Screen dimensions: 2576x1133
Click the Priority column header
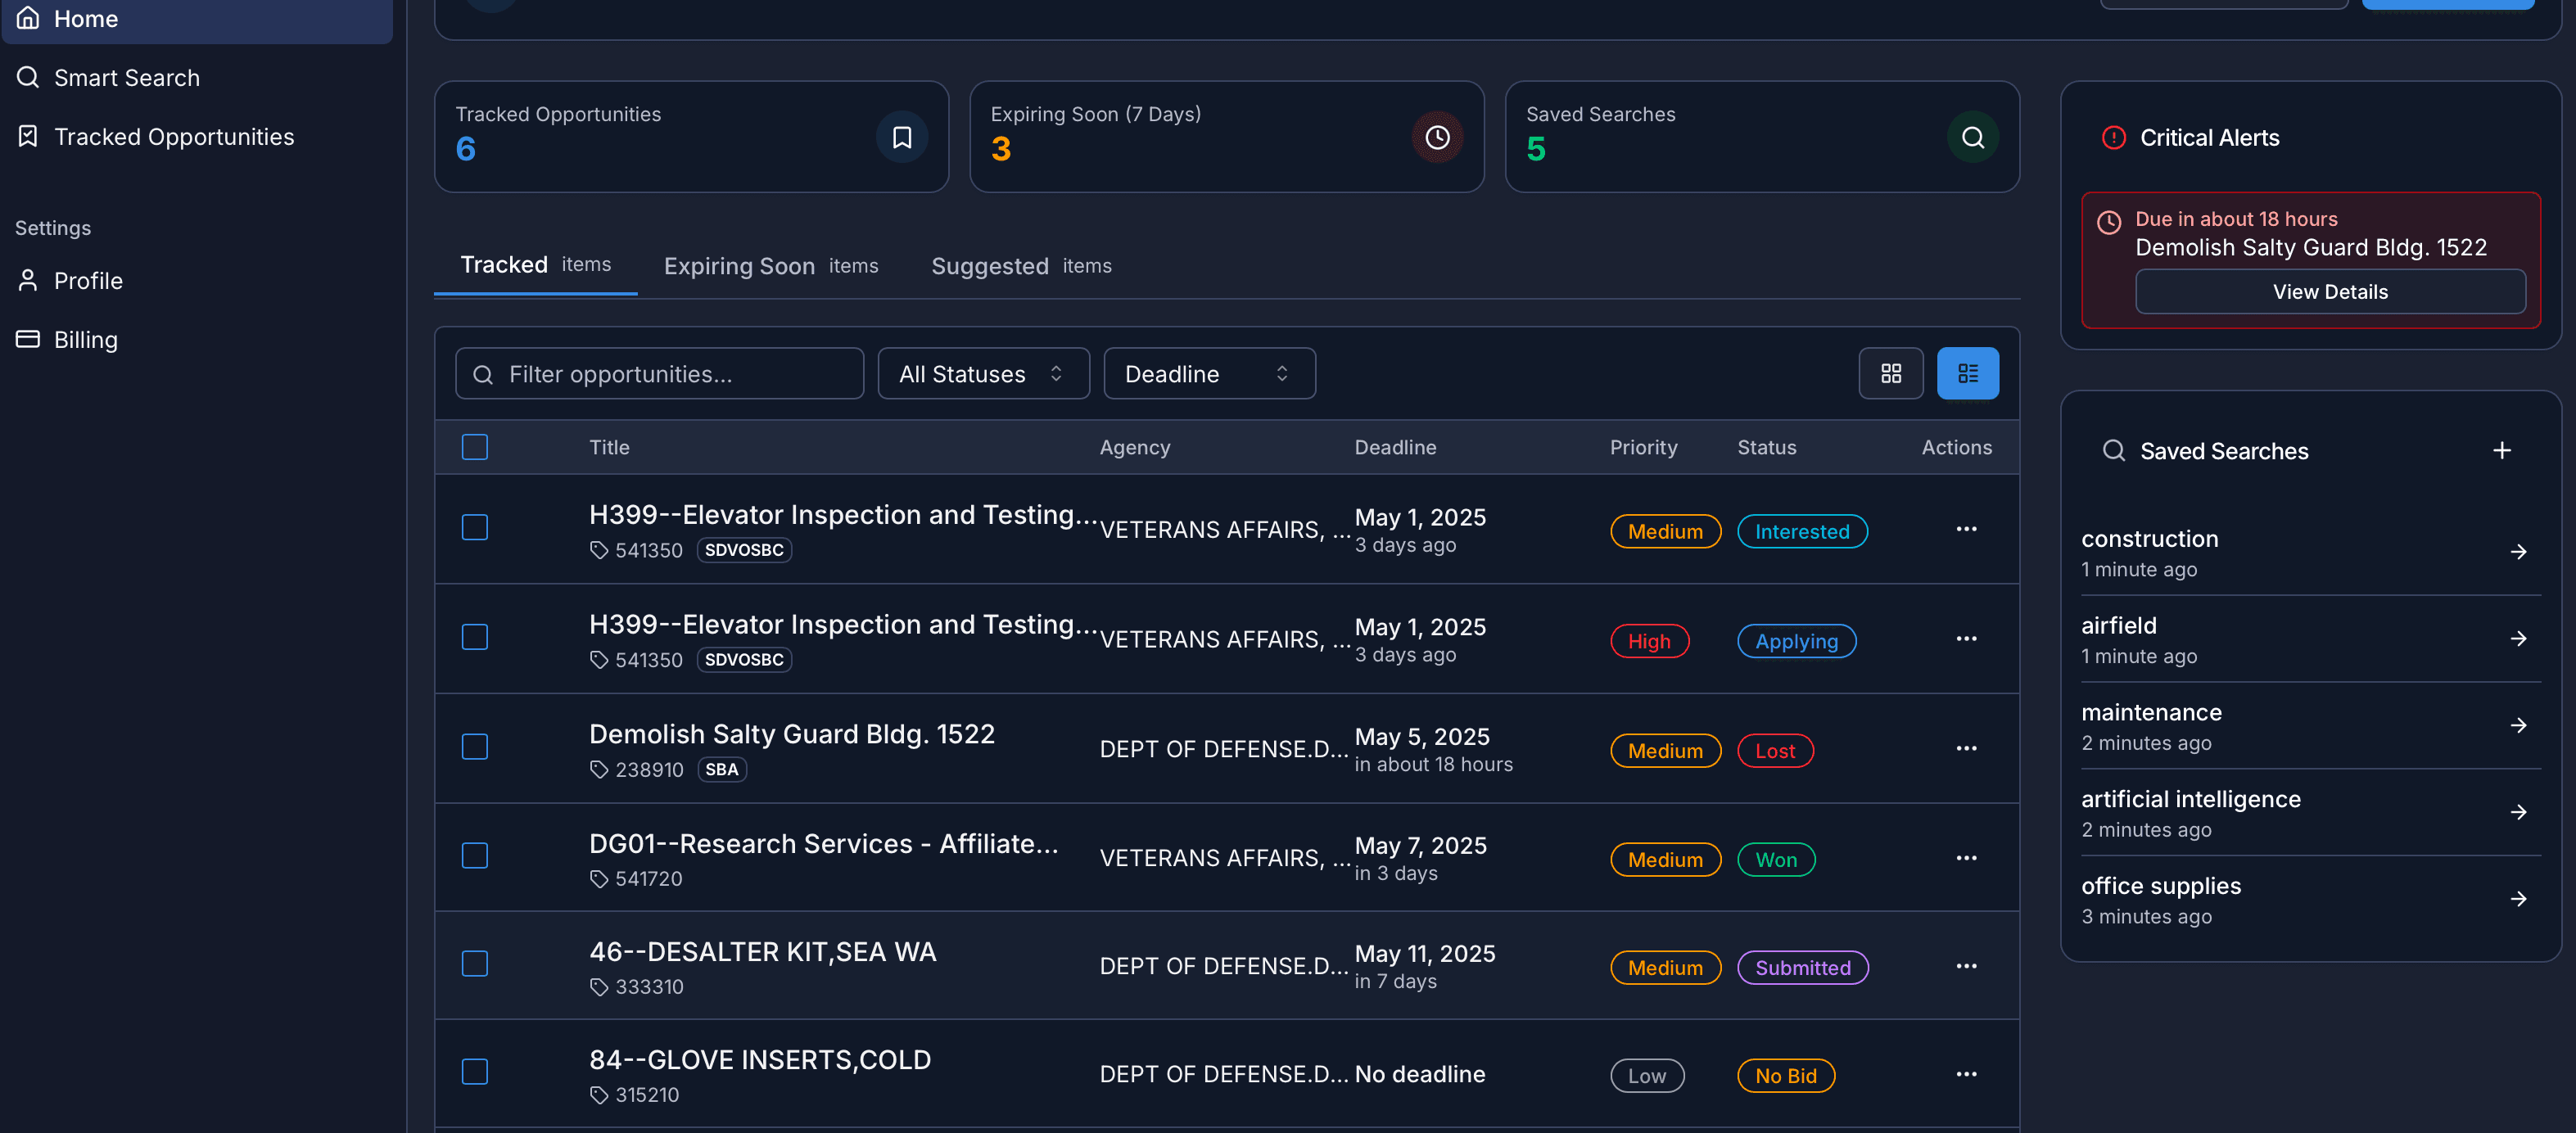point(1643,448)
